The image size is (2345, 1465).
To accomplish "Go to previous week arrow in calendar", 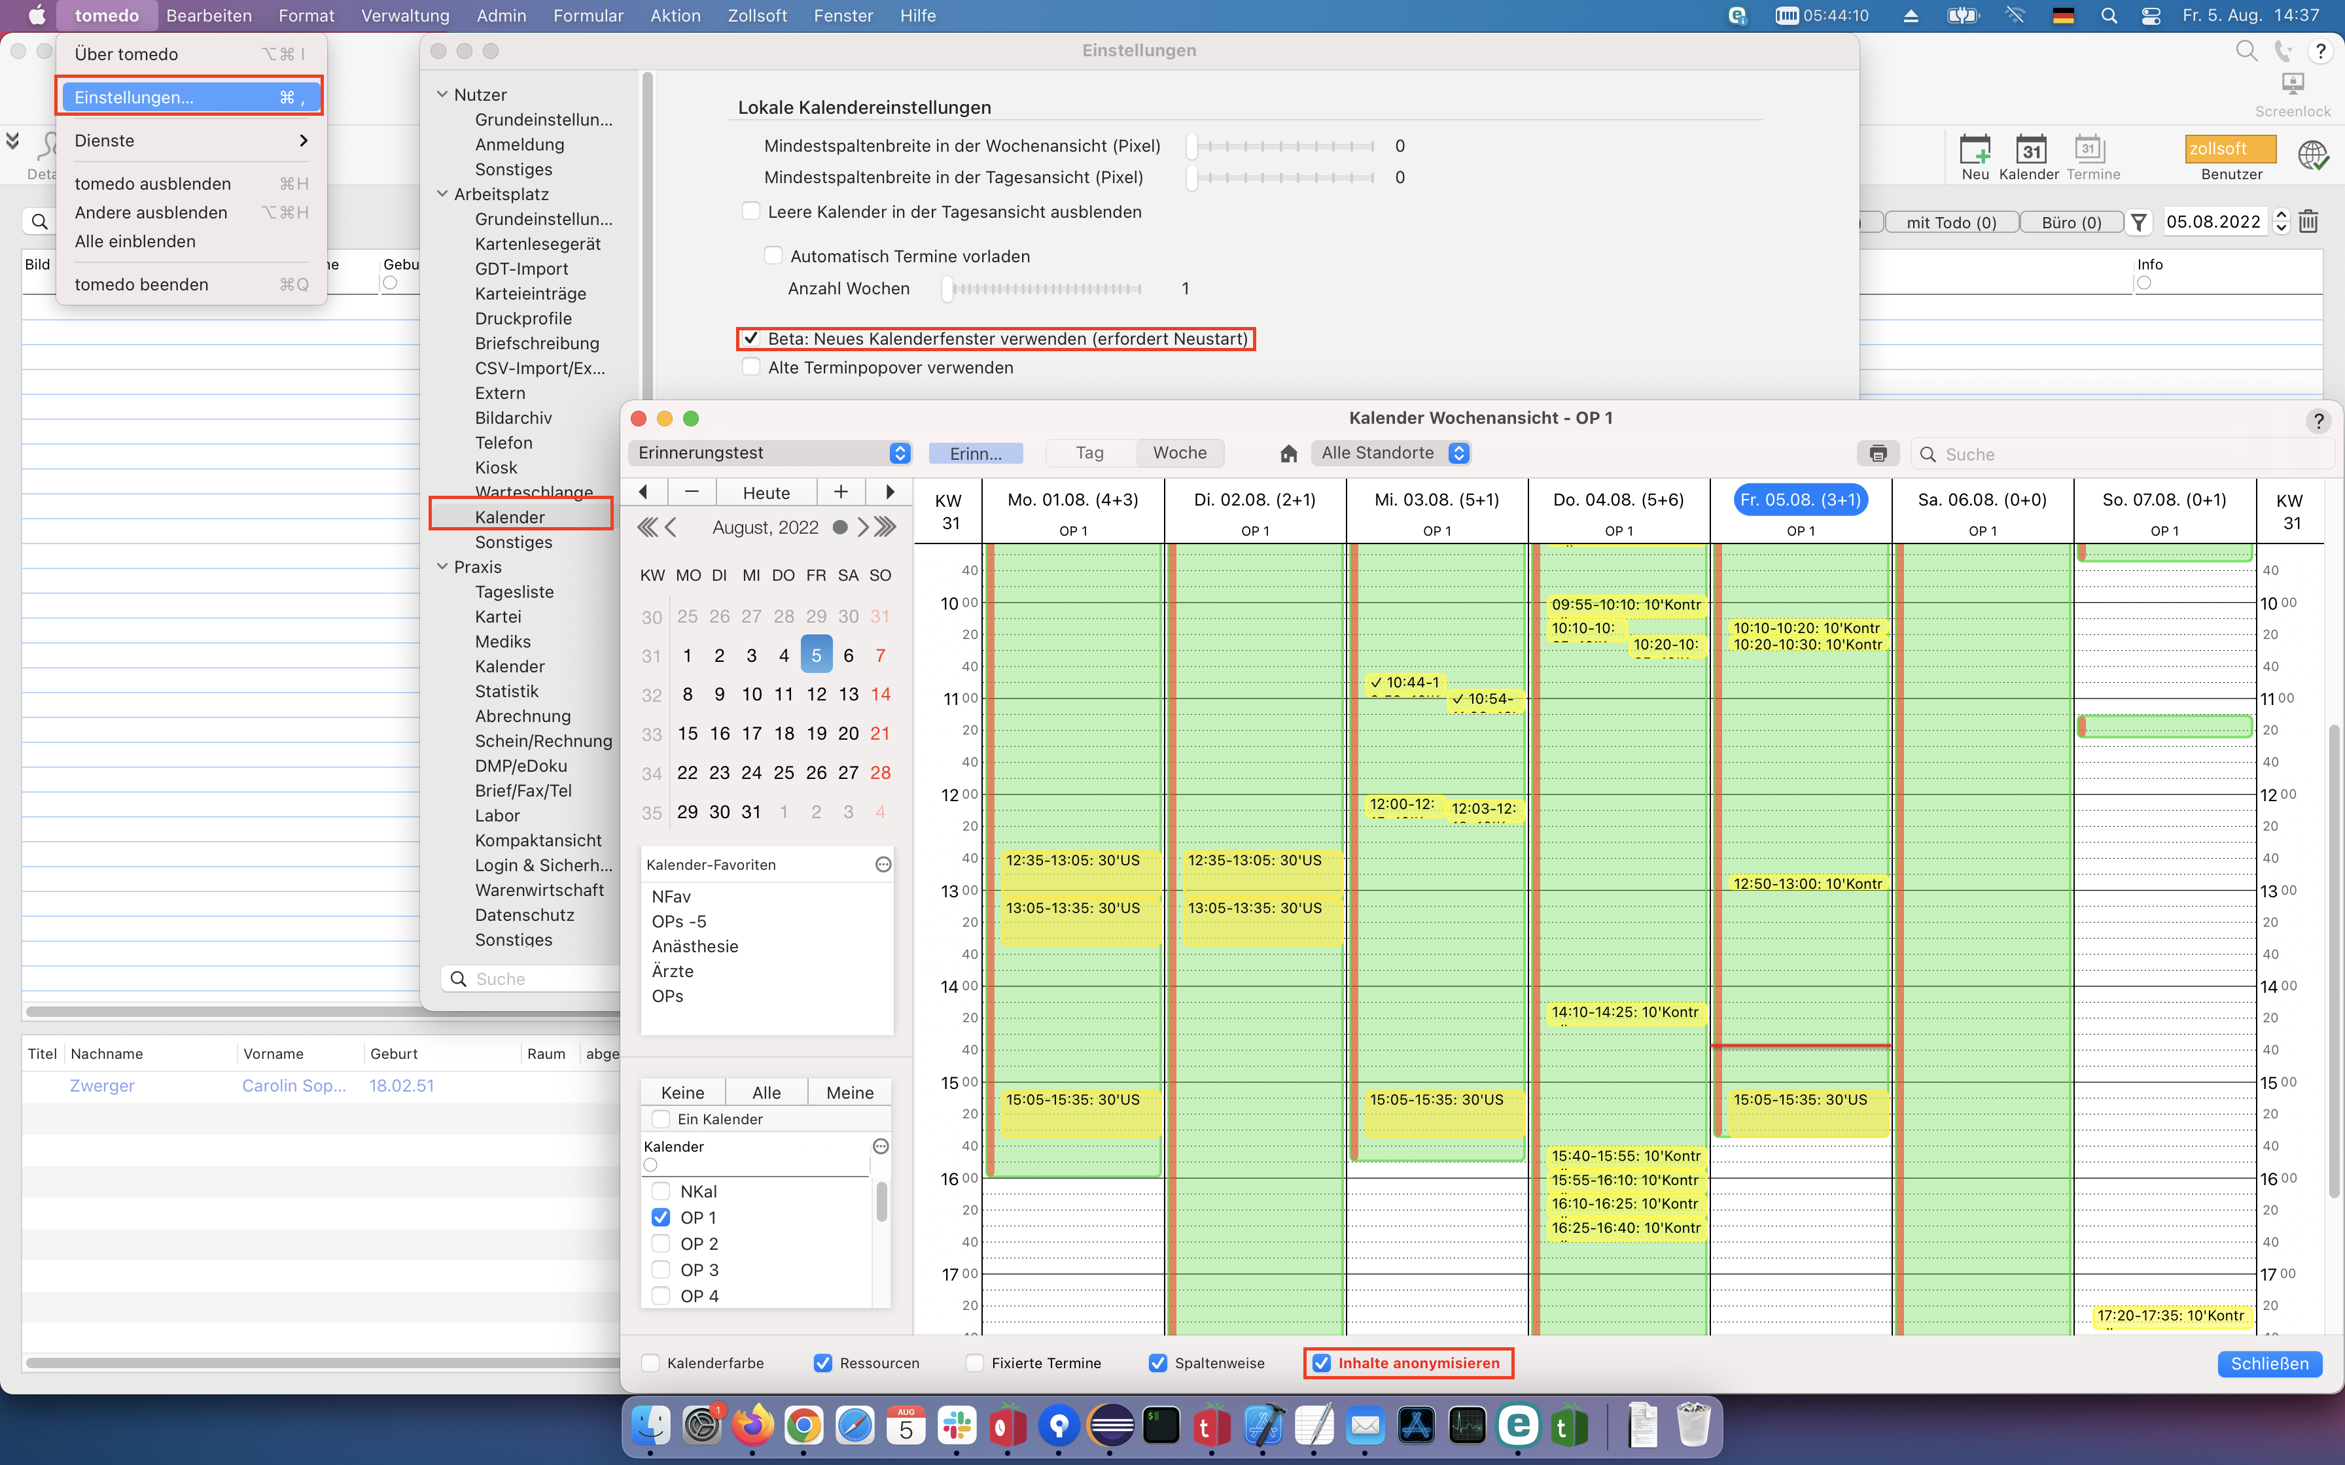I will (643, 492).
